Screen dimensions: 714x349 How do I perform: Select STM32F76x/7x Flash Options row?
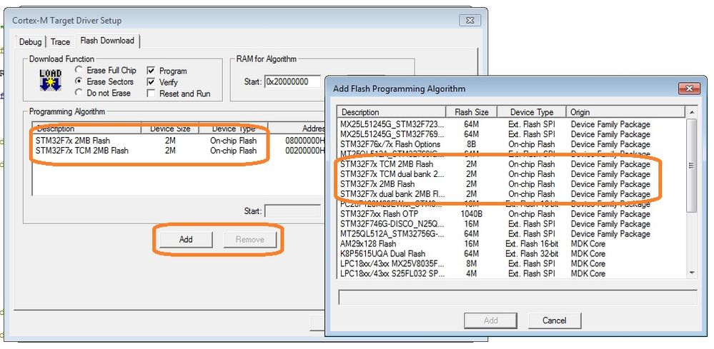511,144
